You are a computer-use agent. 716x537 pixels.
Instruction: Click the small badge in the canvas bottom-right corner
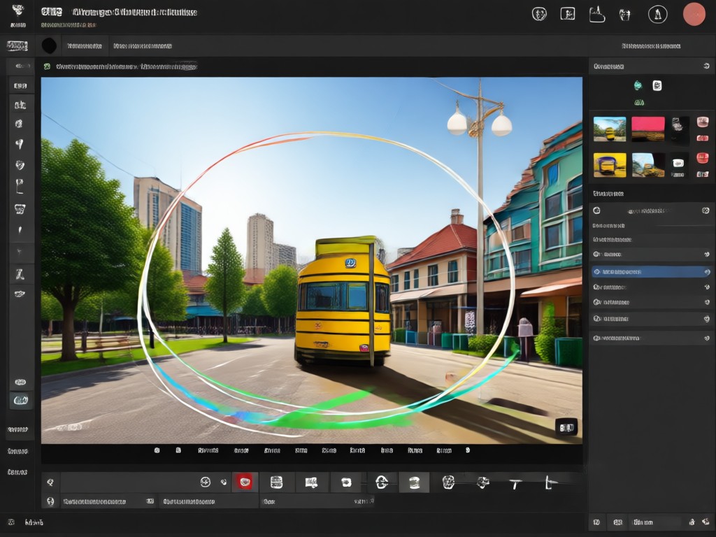(x=566, y=427)
